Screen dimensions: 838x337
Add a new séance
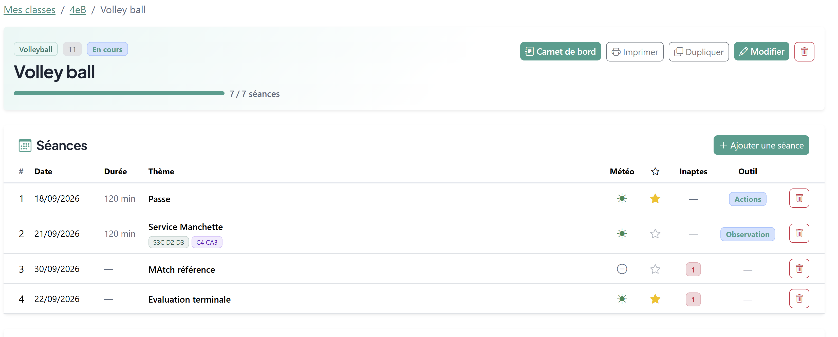[x=761, y=145]
